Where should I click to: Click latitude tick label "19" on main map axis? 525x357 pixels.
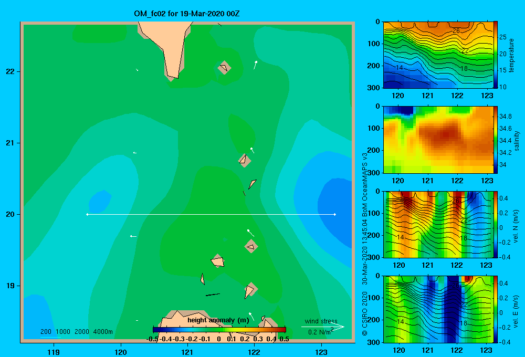coord(10,286)
